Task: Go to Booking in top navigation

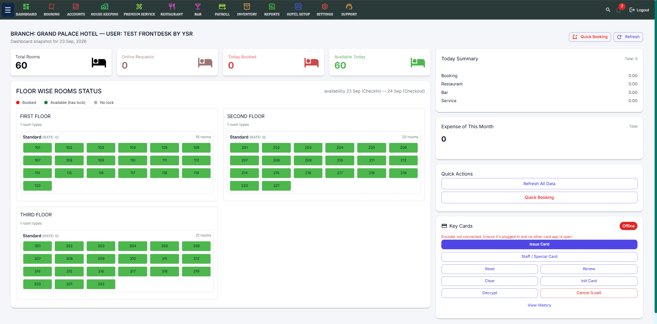Action: (x=52, y=10)
